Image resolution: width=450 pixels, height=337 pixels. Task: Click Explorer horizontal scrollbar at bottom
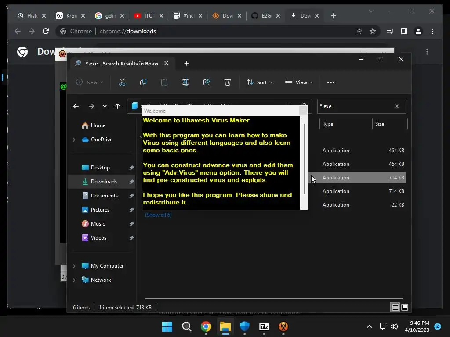(273, 298)
